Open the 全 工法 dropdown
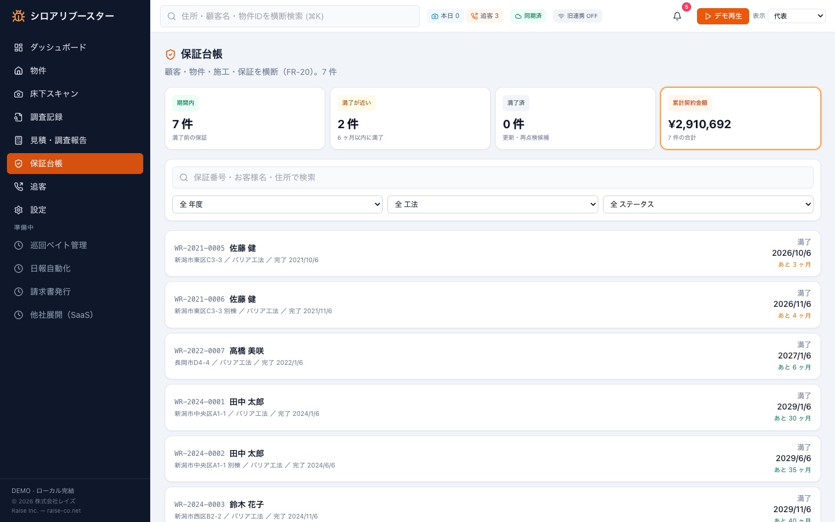The width and height of the screenshot is (835, 522). 493,204
